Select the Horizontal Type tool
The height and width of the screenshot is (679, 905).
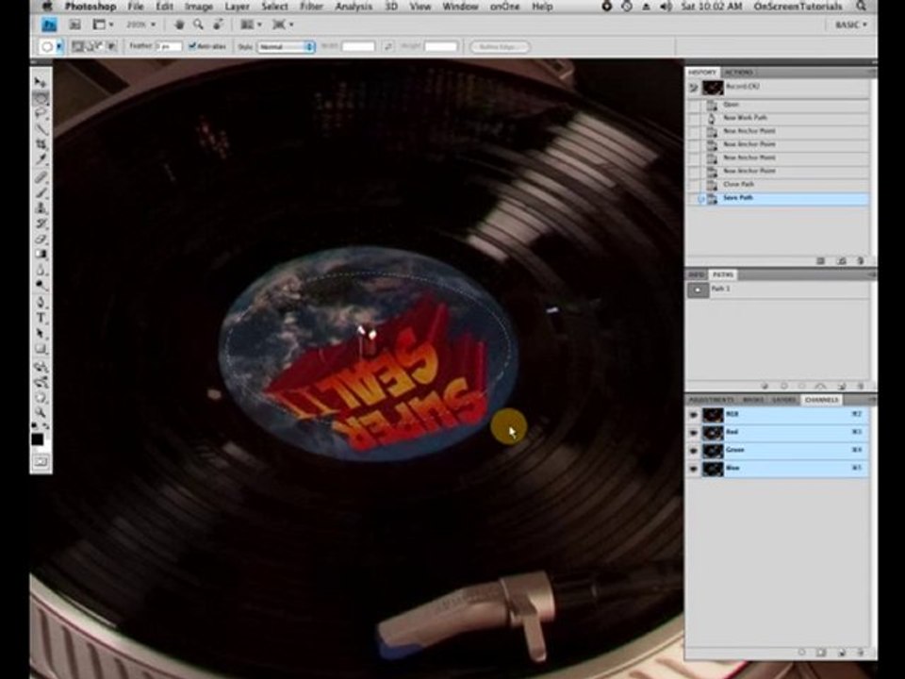point(41,318)
